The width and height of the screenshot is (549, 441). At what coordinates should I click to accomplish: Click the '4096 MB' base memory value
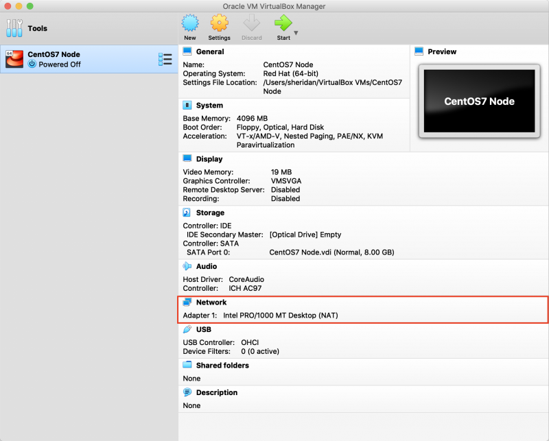click(x=252, y=118)
